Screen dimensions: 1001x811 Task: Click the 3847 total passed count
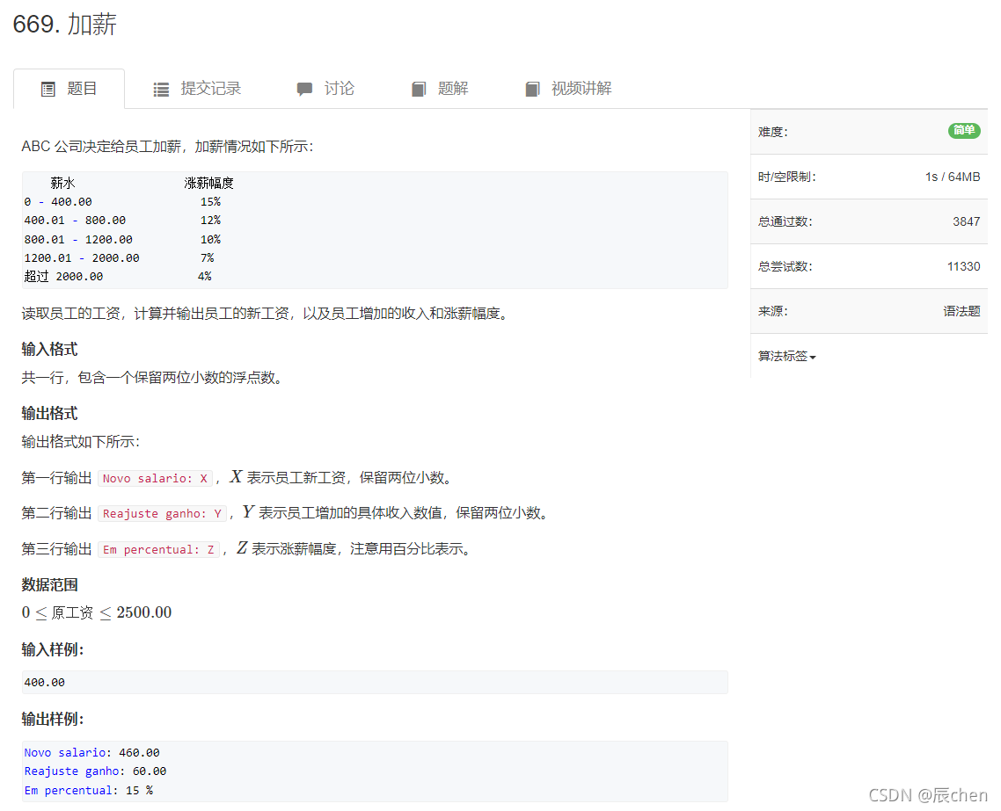click(x=967, y=221)
